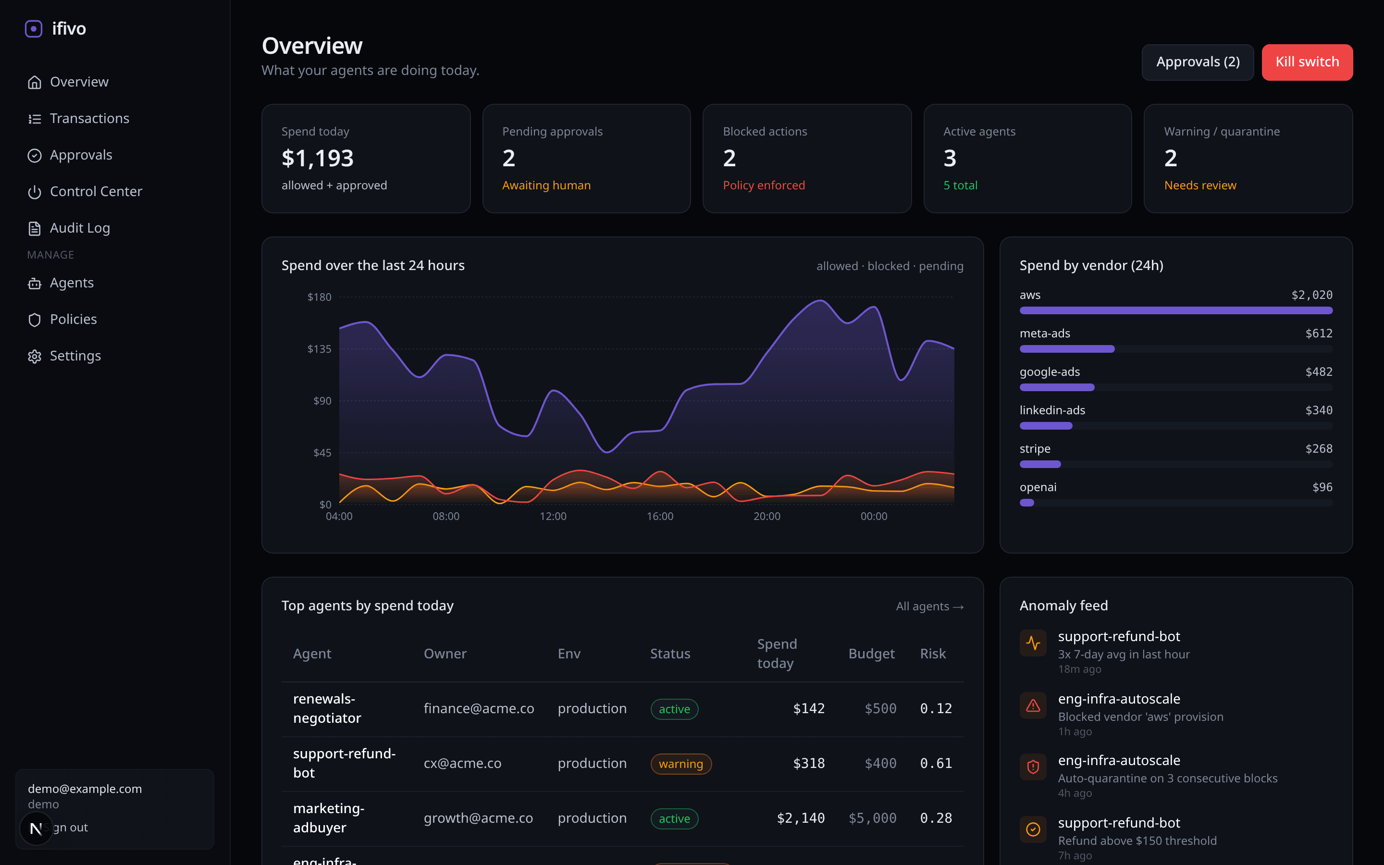Click the warning badge for support-refund-bot
Screen dimensions: 1384x865
pos(680,763)
